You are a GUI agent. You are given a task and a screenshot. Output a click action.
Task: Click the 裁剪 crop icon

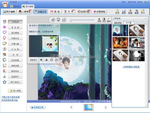(136, 12)
